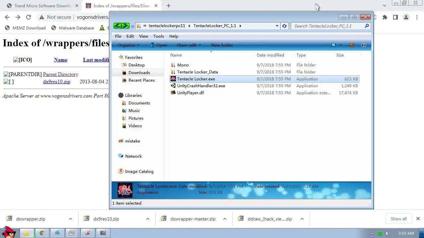
Task: Click the Network icon in navigation pane
Action: 121,156
